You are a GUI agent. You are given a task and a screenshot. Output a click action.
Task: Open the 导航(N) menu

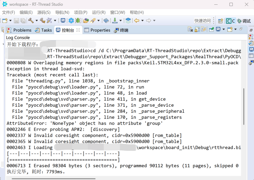(x=62, y=12)
